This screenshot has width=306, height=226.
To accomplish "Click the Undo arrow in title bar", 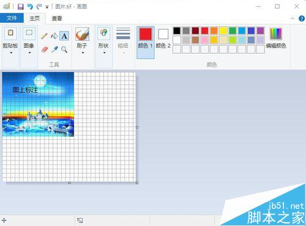I will coord(30,7).
